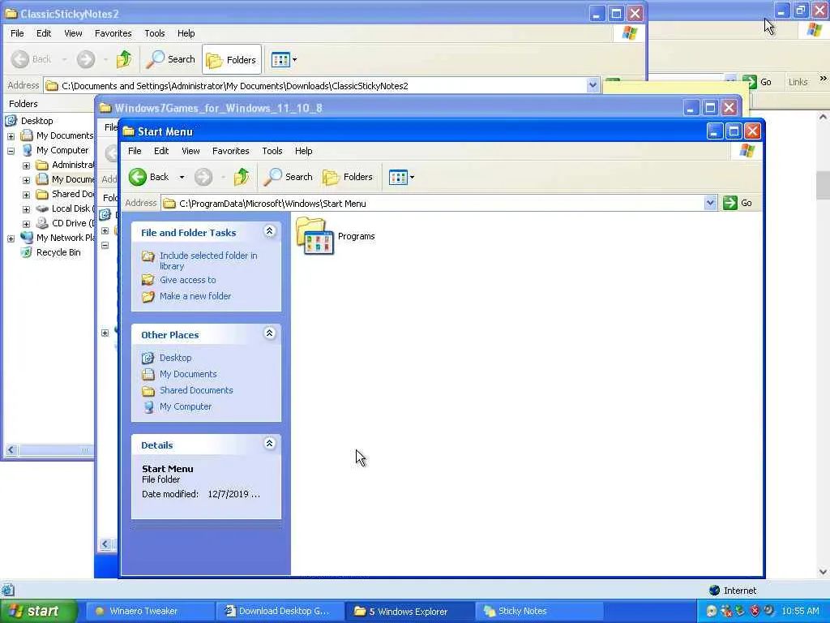Click Up icon in ClassicStickyNotes2 window
Image resolution: width=830 pixels, height=623 pixels.
(x=124, y=59)
